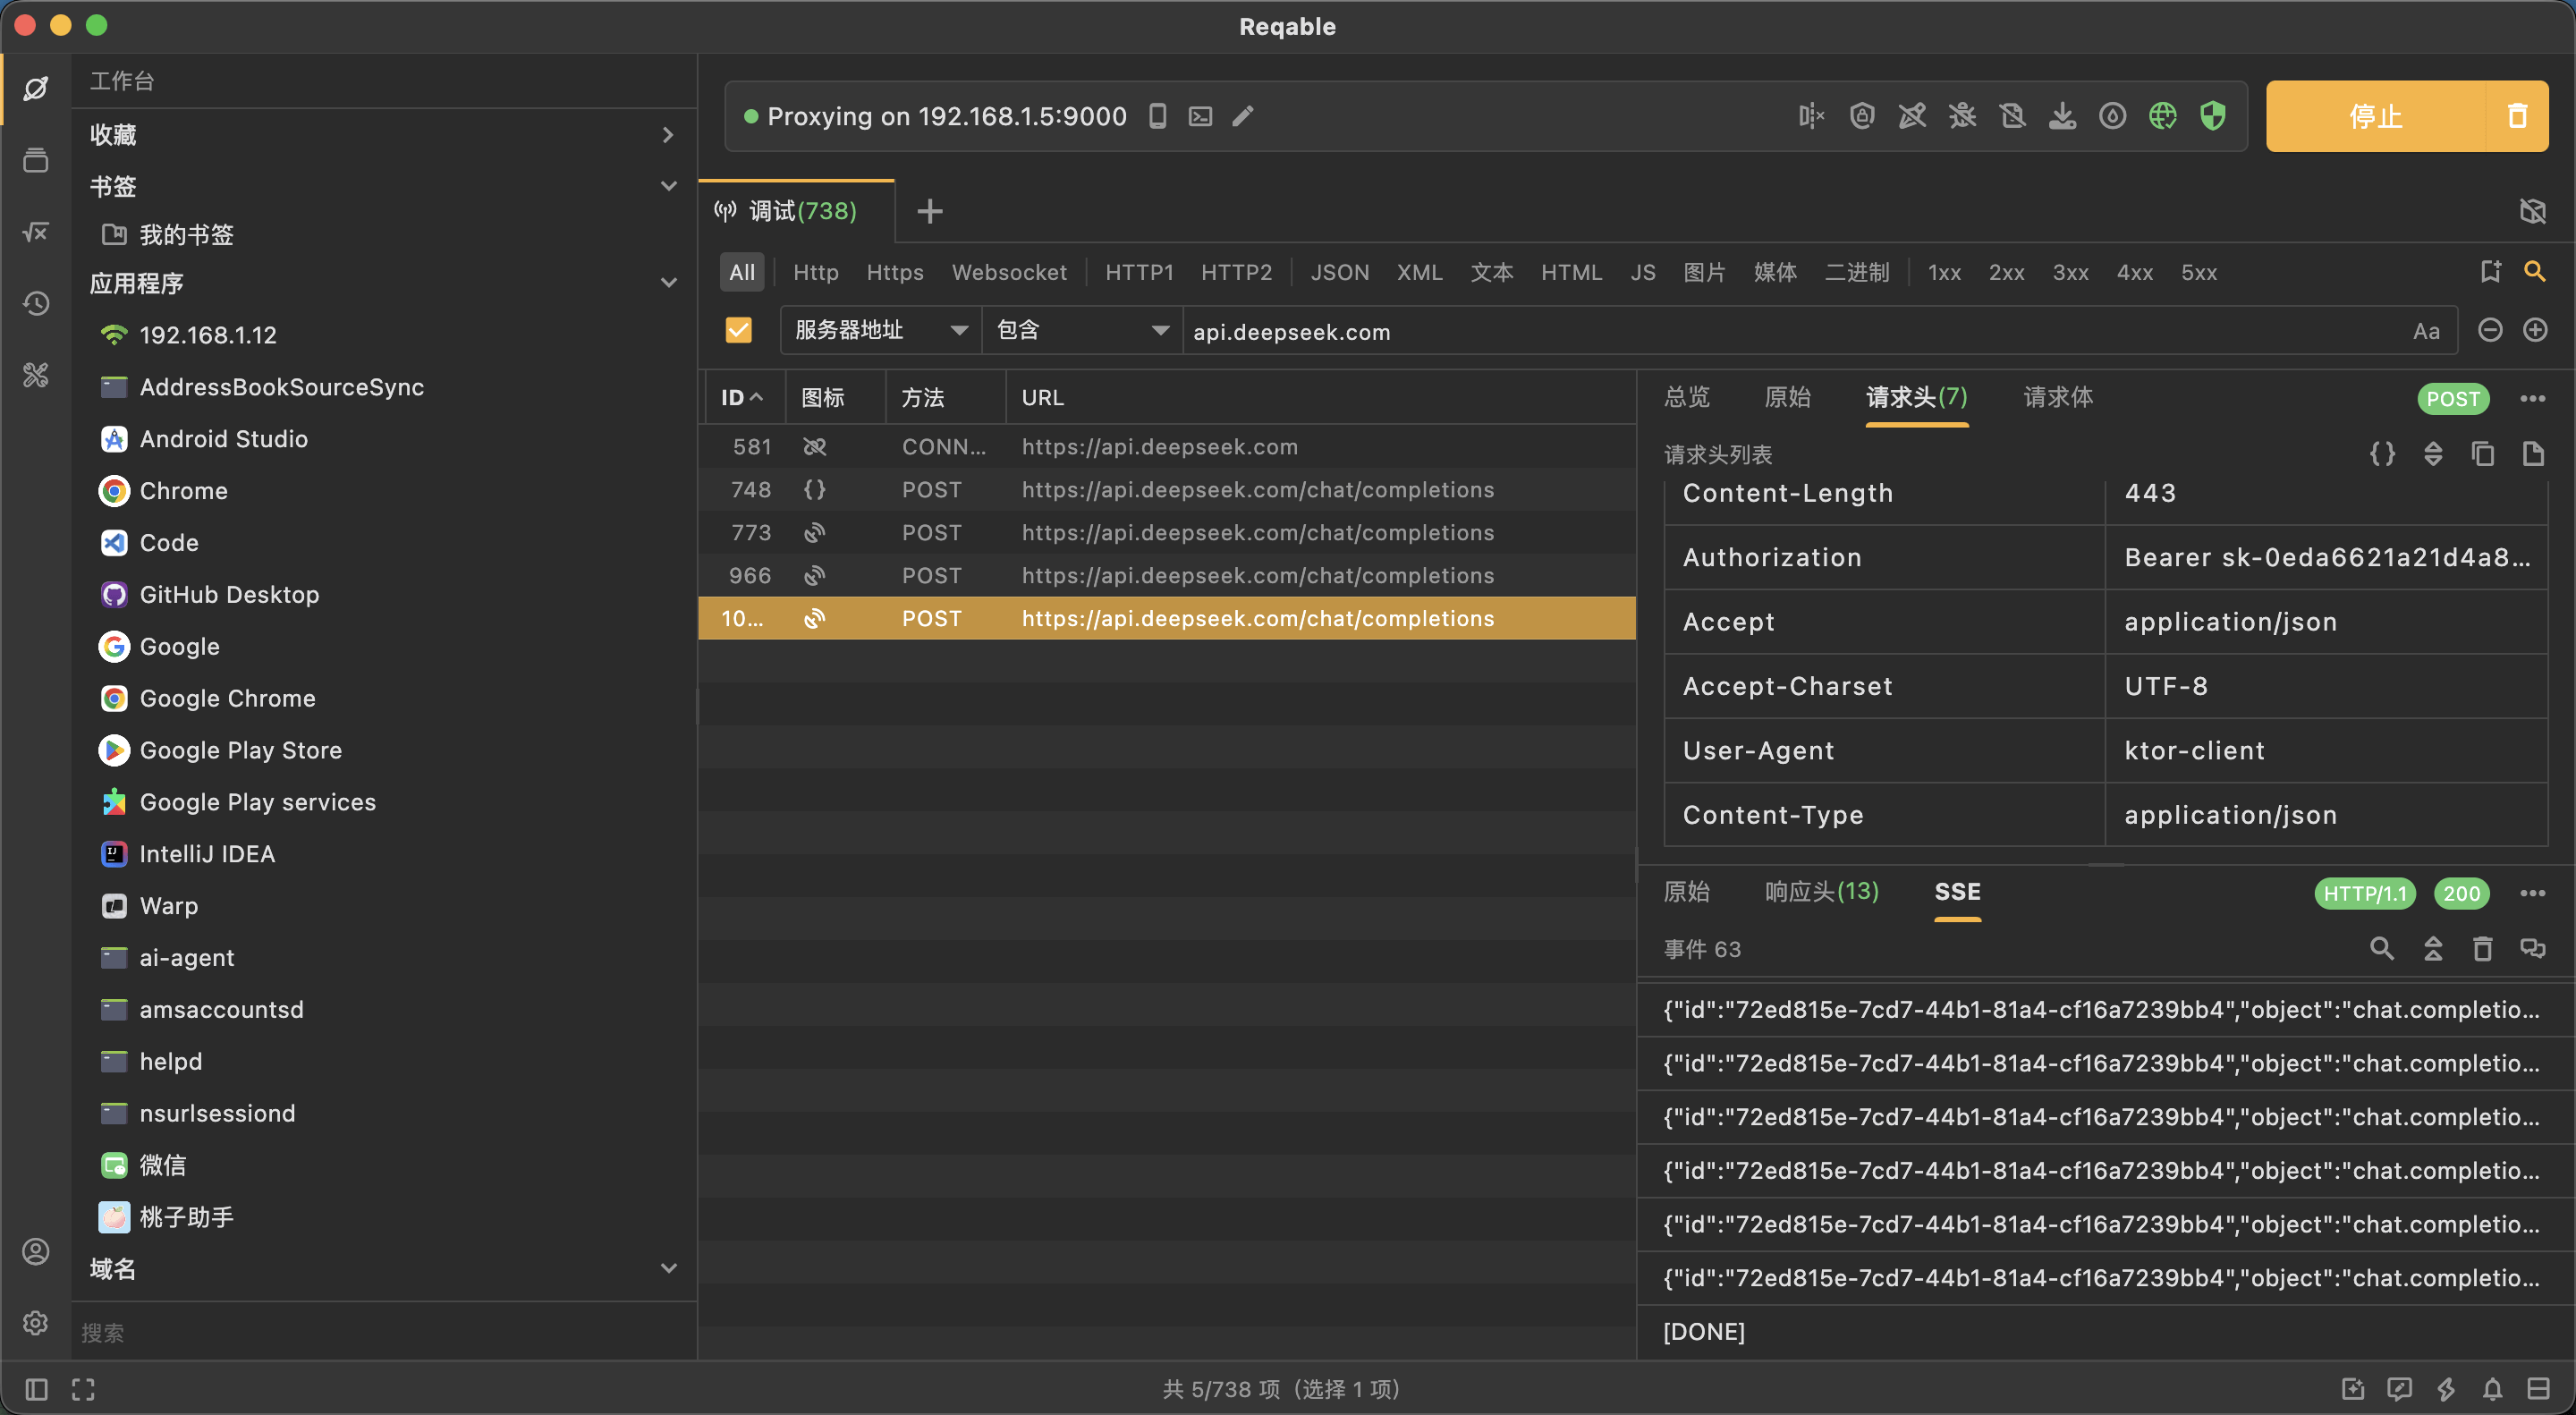Open history from the left sidebar
Image resolution: width=2576 pixels, height=1415 pixels.
(x=36, y=303)
